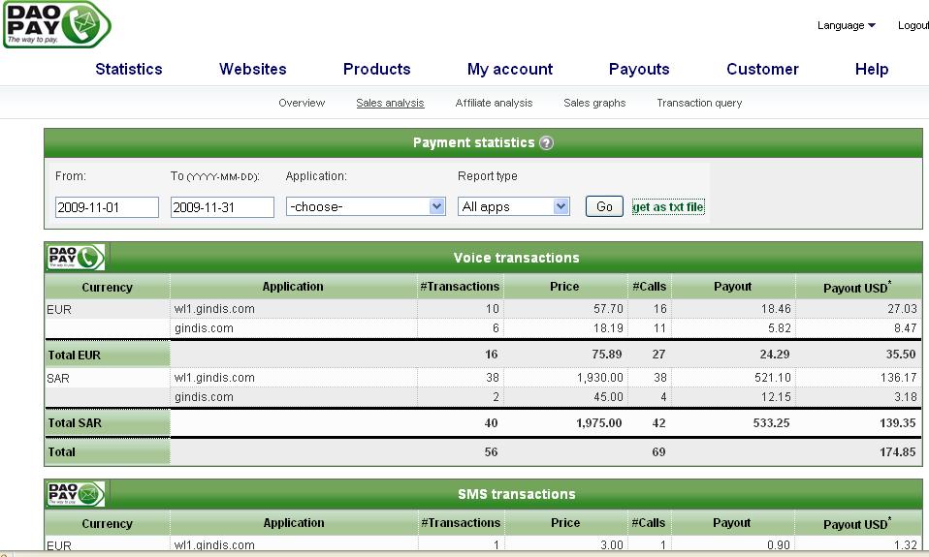
Task: Click the Total SAR price 1,975.00
Action: [x=598, y=423]
